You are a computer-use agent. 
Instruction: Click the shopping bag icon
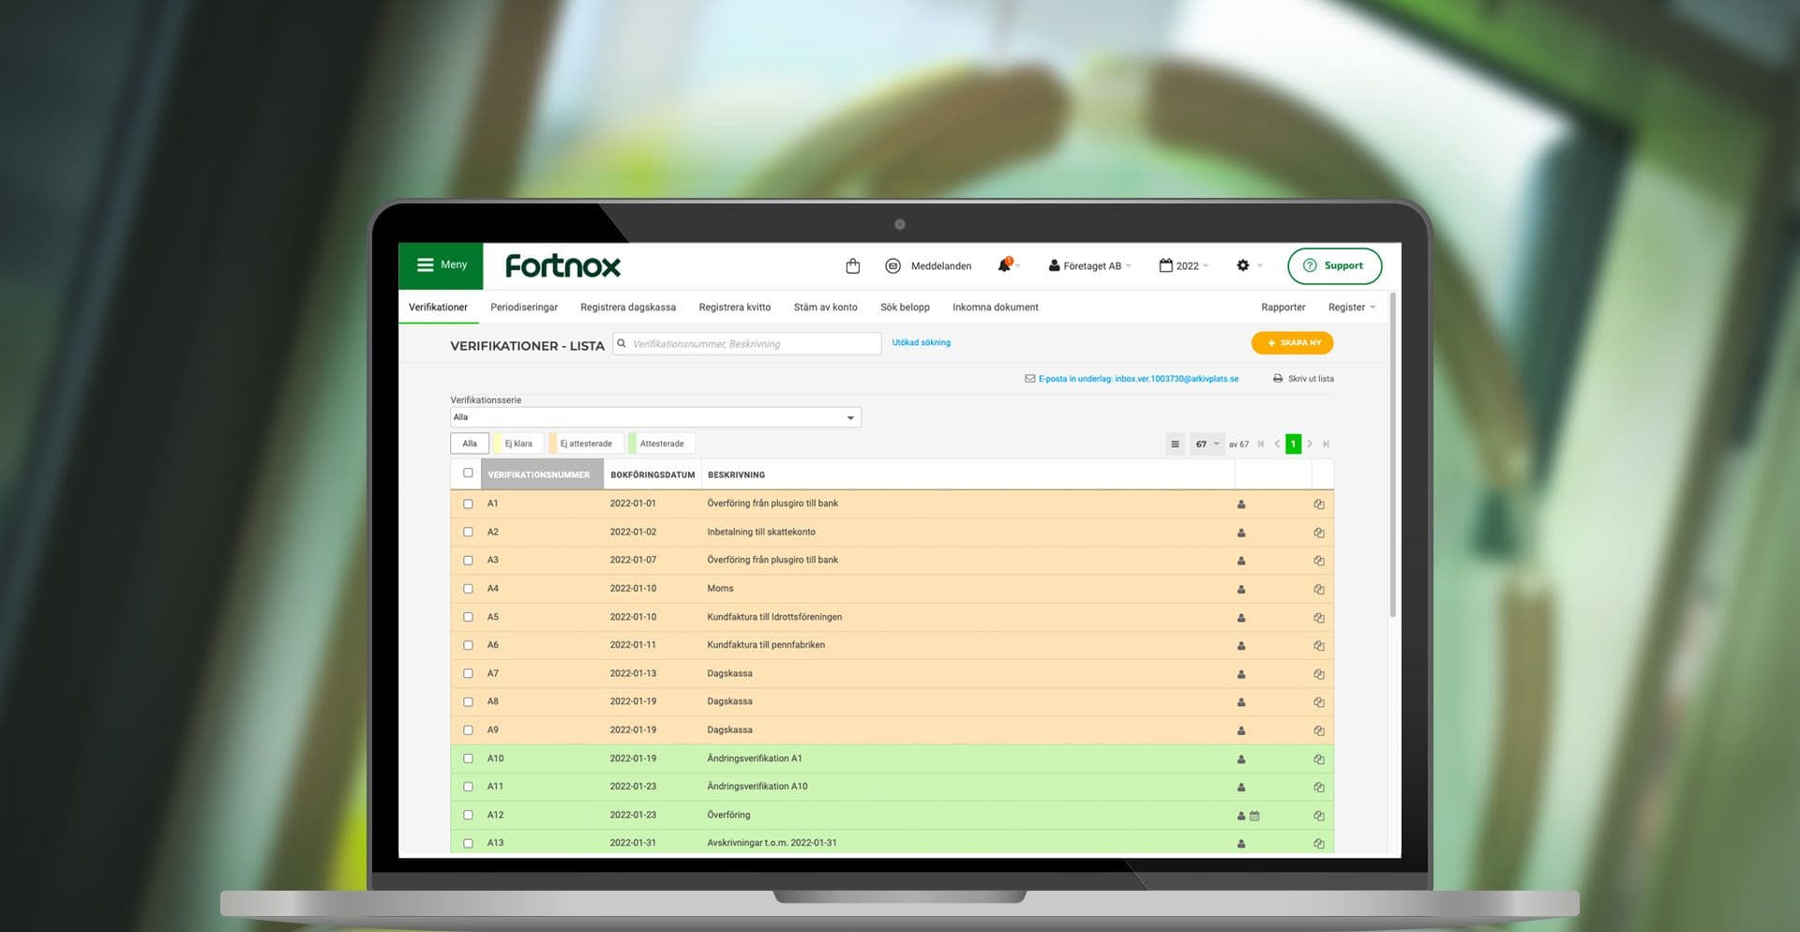click(852, 266)
